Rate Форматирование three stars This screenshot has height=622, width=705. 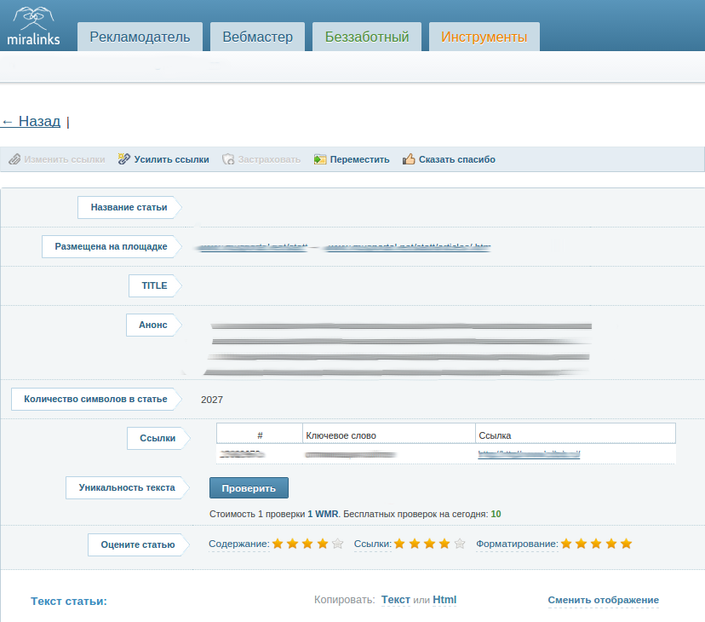(596, 544)
